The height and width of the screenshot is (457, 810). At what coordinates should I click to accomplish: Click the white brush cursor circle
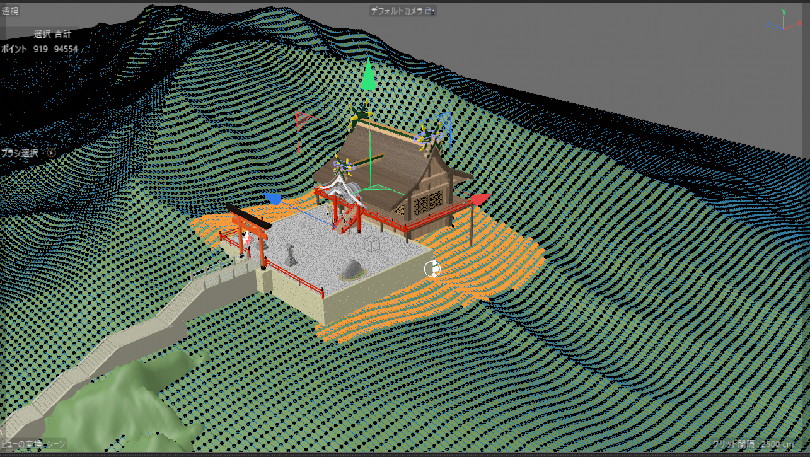coord(432,269)
